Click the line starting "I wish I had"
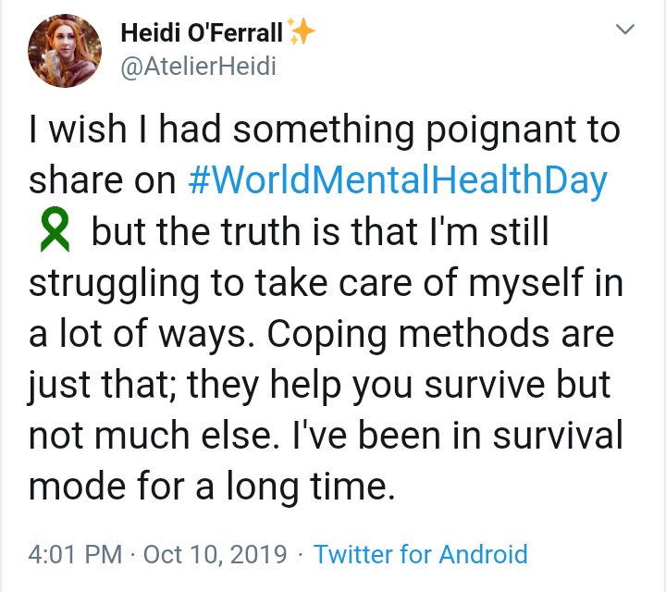Viewport: 666px width, 592px height. (x=324, y=130)
